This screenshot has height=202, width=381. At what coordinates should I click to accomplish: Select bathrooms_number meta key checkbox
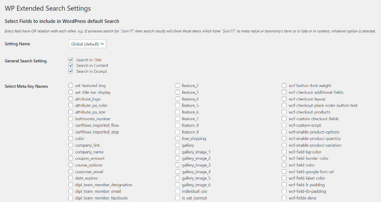pyautogui.click(x=71, y=119)
